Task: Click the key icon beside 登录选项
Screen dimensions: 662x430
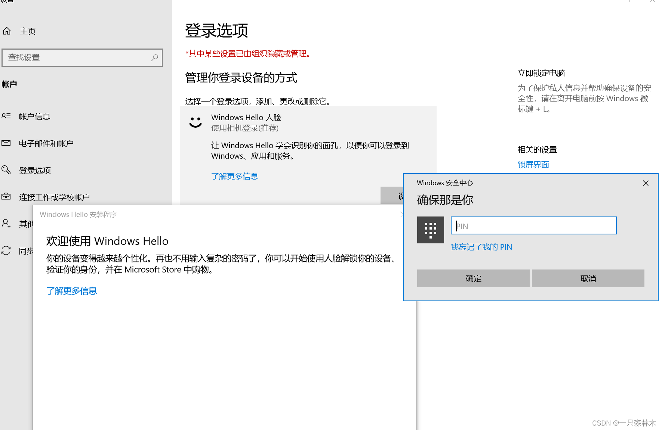Action: pyautogui.click(x=6, y=170)
